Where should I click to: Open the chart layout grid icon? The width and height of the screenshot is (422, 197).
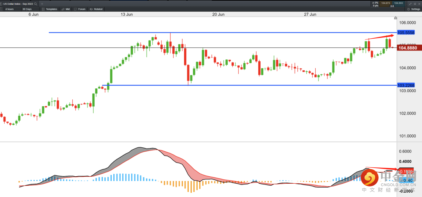coord(1,9)
